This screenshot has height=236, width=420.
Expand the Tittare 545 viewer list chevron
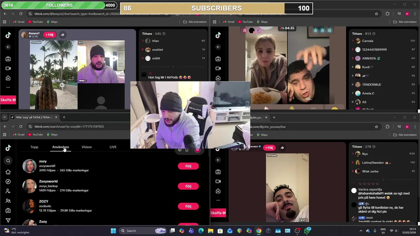[x=173, y=66]
